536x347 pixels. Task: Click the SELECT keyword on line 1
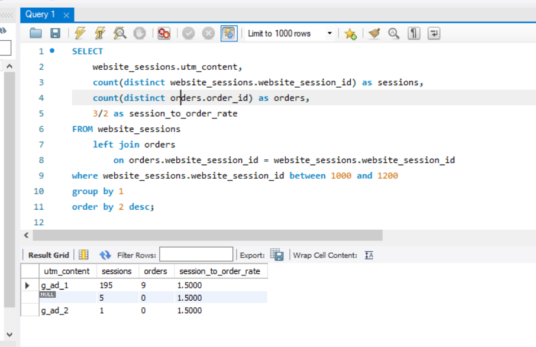pyautogui.click(x=87, y=52)
